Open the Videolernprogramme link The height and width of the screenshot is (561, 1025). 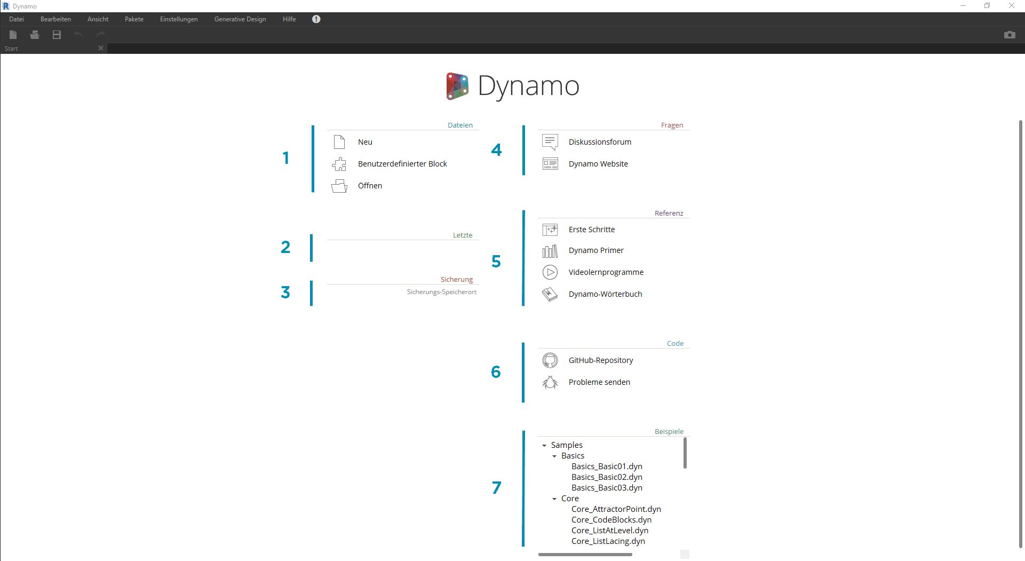click(x=606, y=272)
